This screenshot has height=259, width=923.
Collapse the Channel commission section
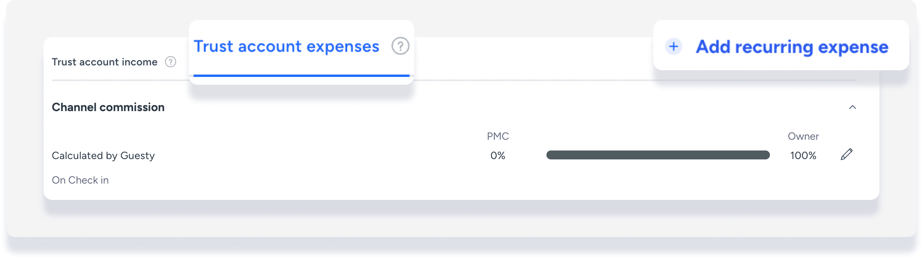click(852, 107)
